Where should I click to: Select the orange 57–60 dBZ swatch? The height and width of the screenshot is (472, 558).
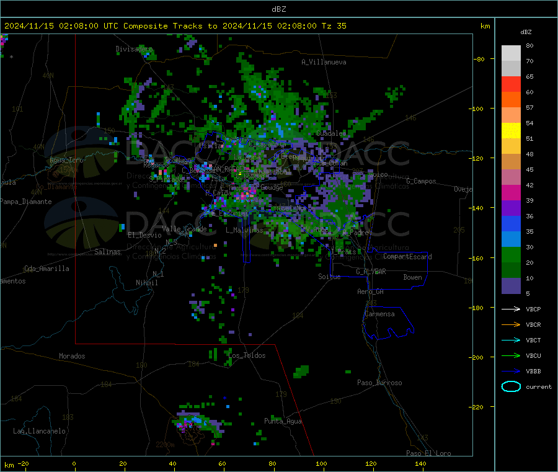coord(511,100)
